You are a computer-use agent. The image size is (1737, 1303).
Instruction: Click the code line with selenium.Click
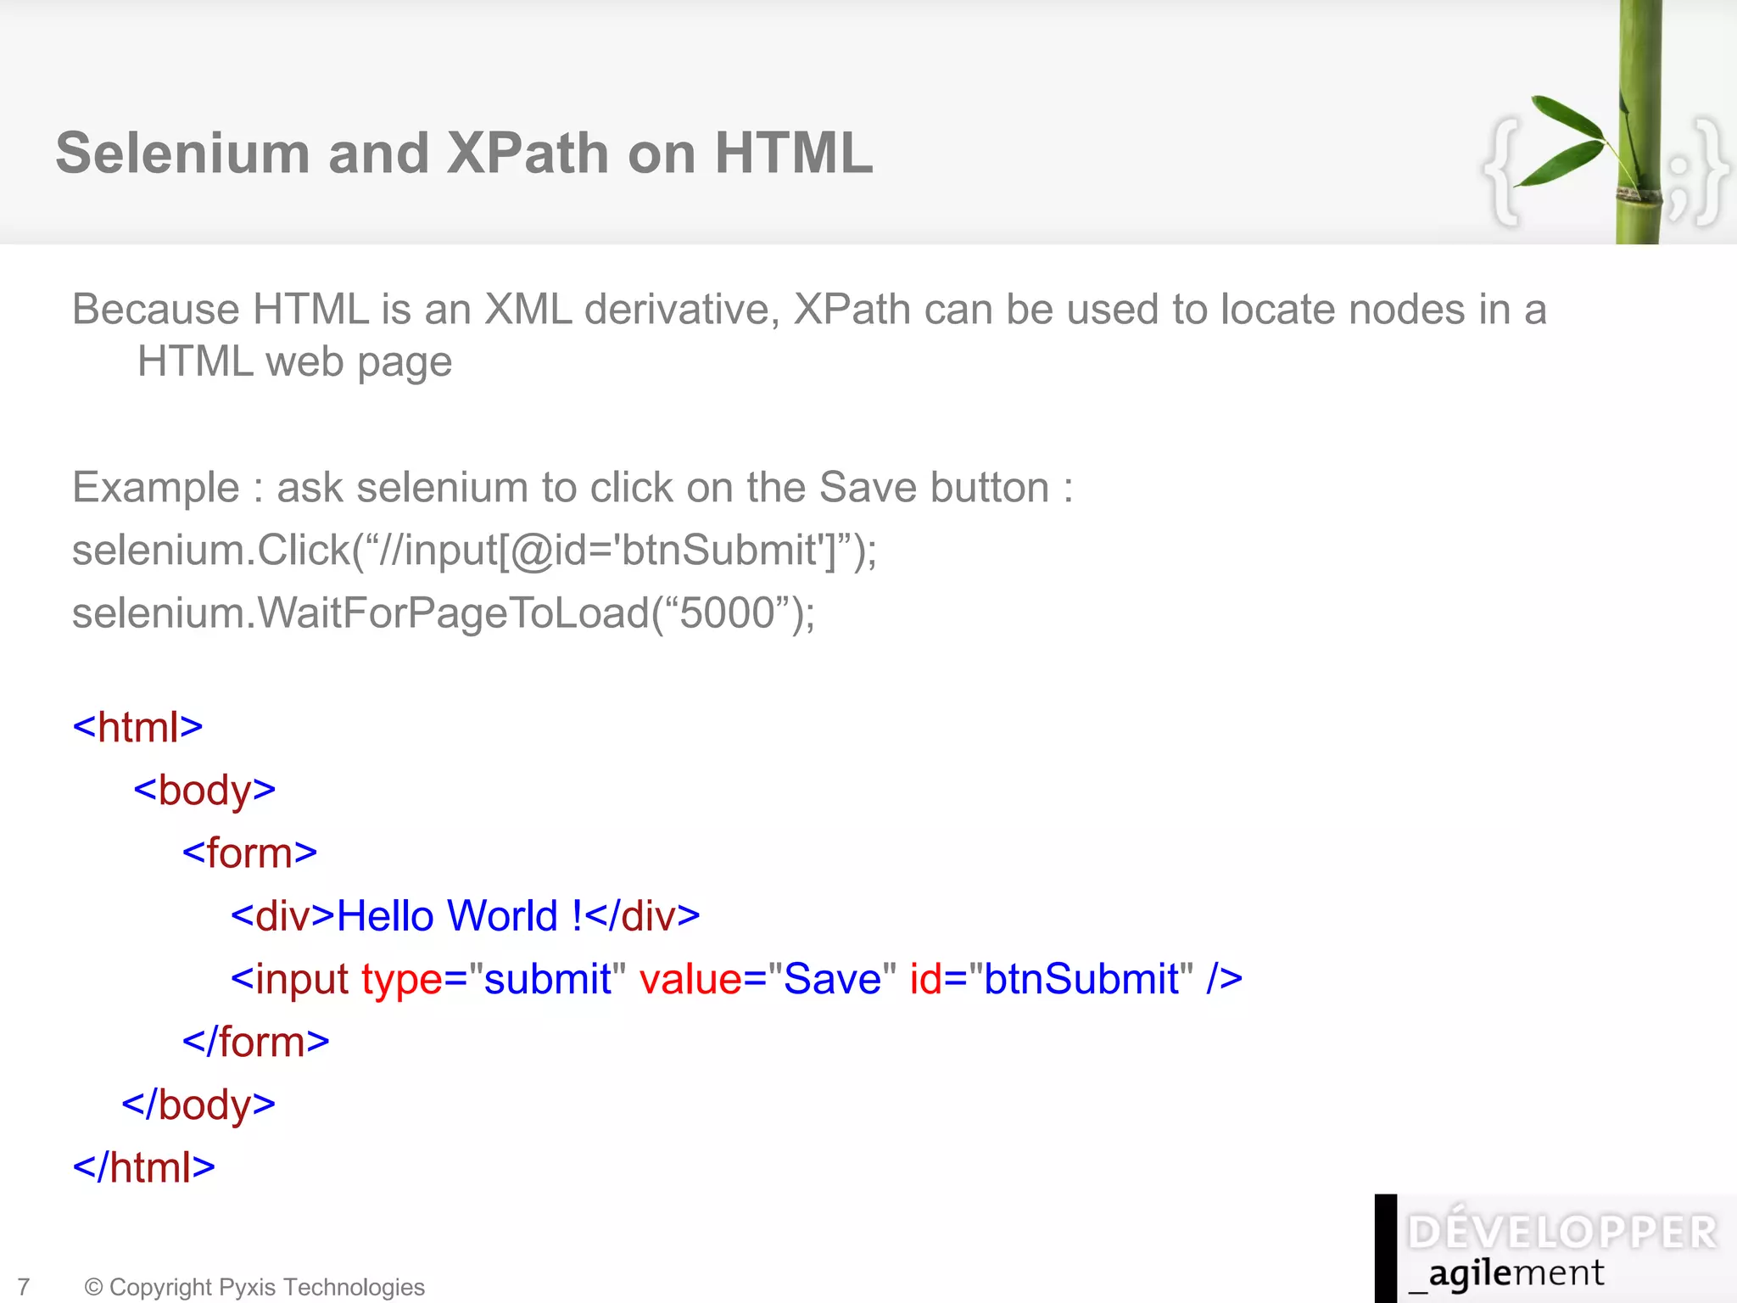pyautogui.click(x=474, y=551)
